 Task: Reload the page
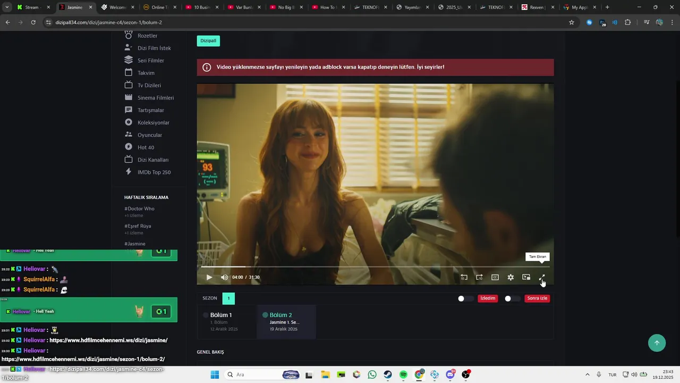tap(33, 22)
